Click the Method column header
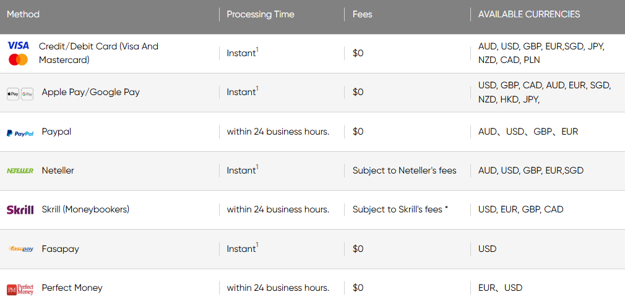 (x=23, y=14)
